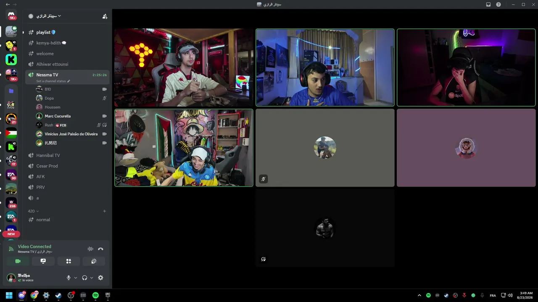Share your screen
Screen dimensions: 538x302
pyautogui.click(x=43, y=261)
